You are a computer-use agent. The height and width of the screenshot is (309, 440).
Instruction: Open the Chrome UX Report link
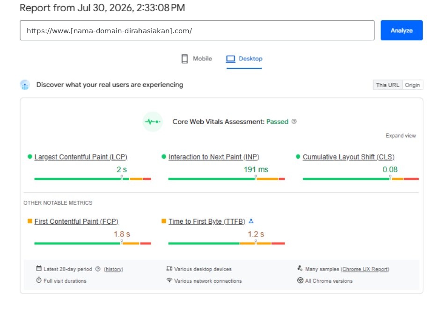[x=365, y=269]
